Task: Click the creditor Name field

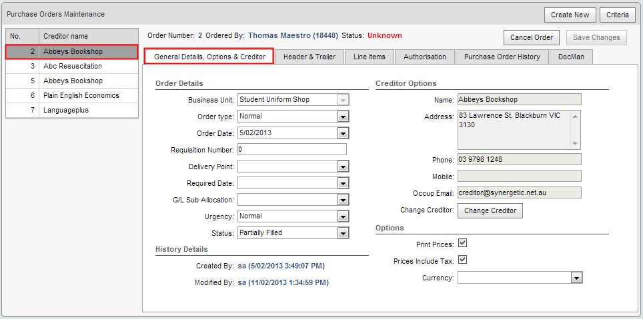Action: tap(520, 99)
